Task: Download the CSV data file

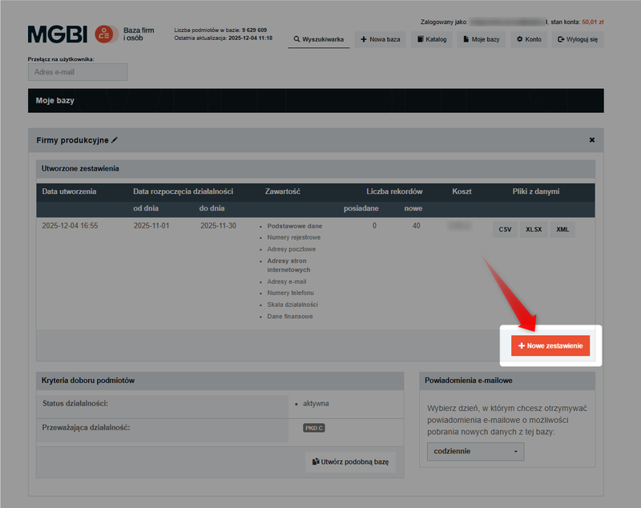Action: coord(505,229)
